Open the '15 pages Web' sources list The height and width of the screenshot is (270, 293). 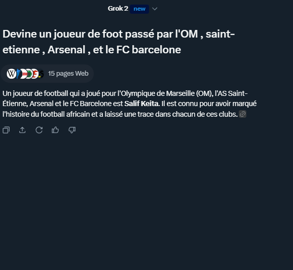pyautogui.click(x=68, y=74)
